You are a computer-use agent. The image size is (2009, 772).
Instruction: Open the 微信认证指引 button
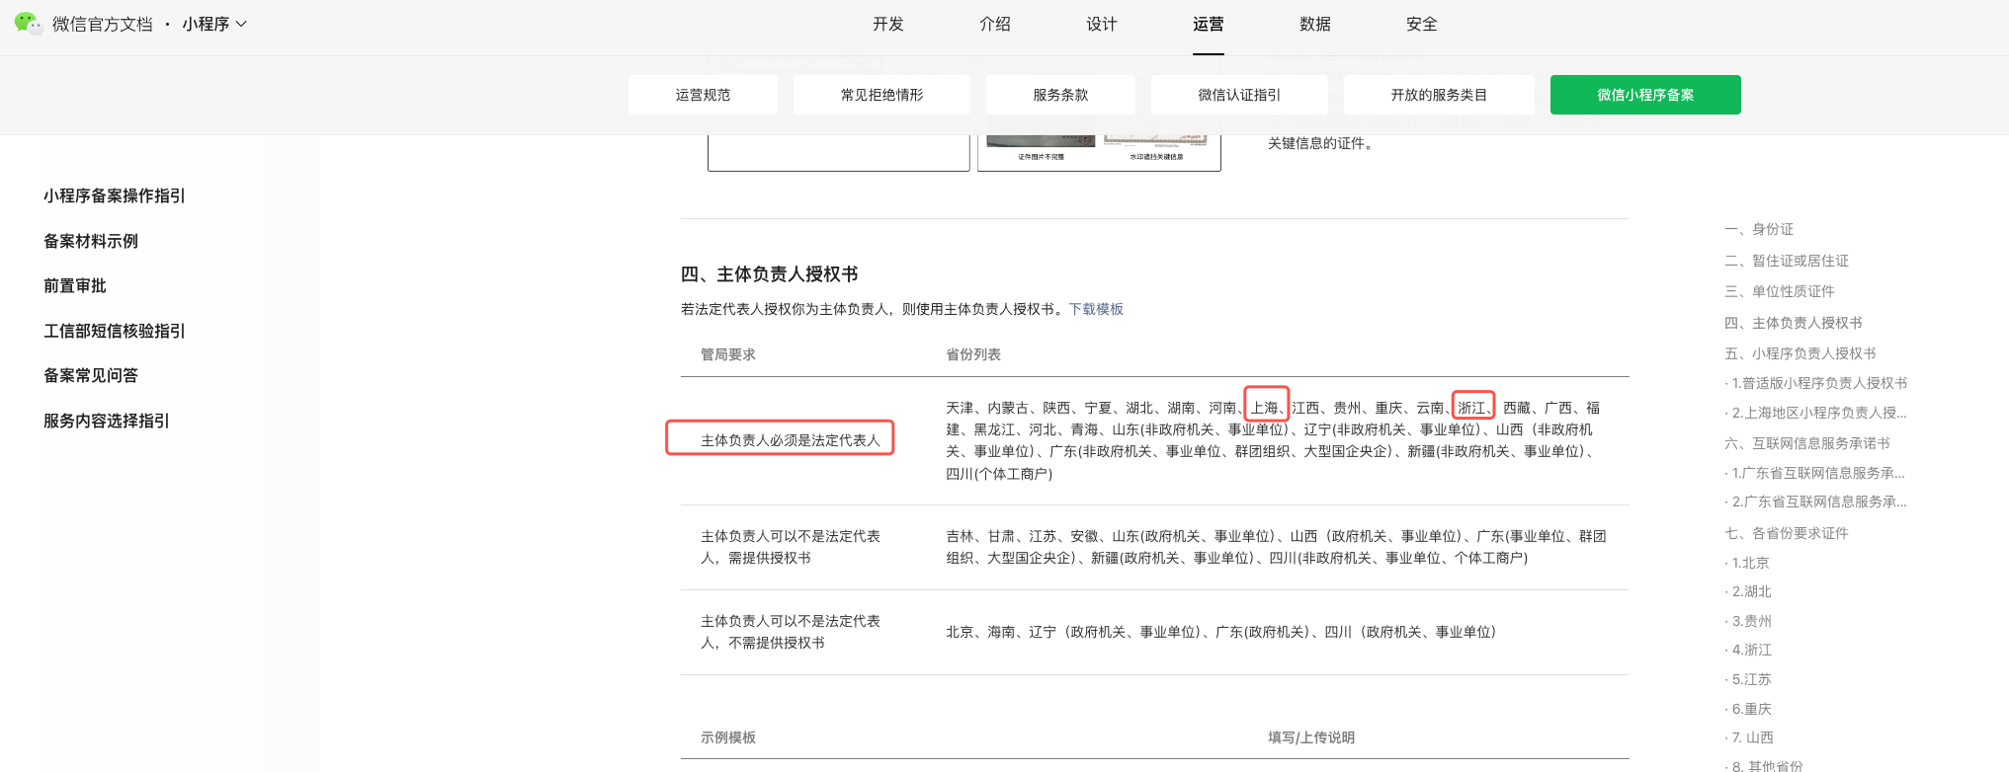pyautogui.click(x=1239, y=95)
